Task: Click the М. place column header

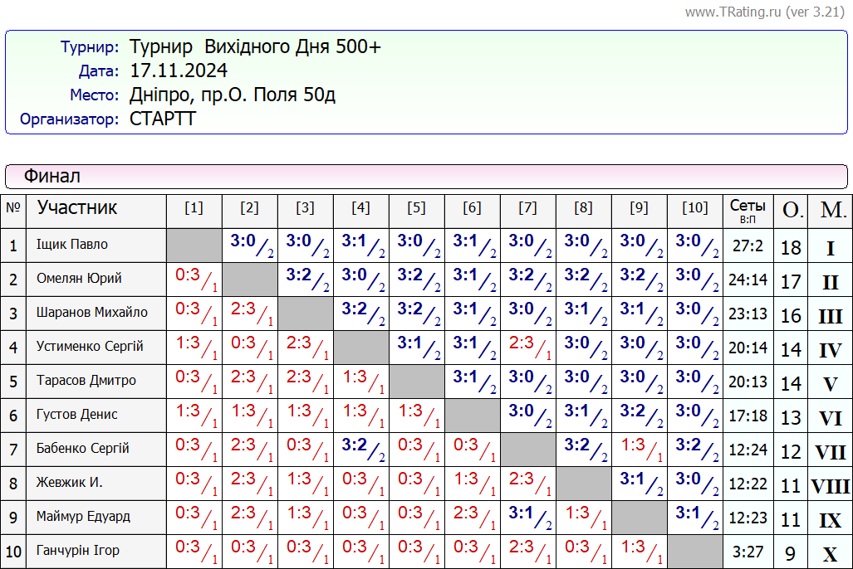Action: pyautogui.click(x=830, y=211)
